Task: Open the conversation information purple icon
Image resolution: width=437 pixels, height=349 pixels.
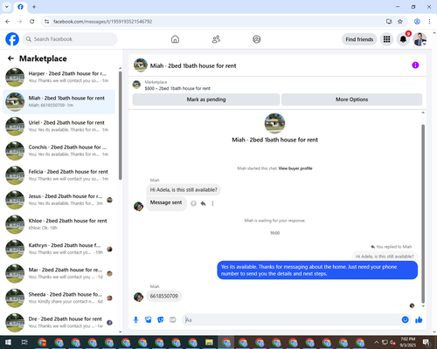Action: click(415, 65)
